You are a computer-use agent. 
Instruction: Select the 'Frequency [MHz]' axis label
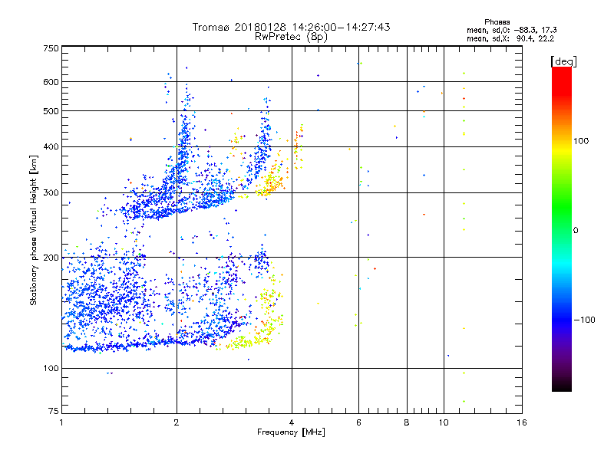[x=291, y=432]
